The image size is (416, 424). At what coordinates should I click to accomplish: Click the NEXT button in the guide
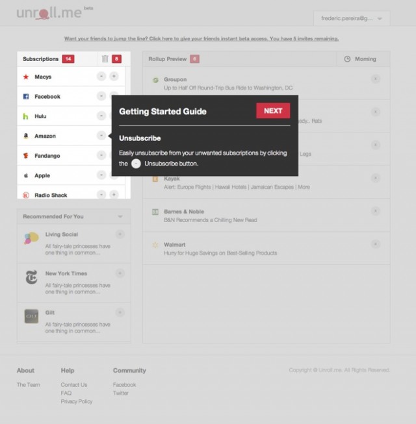(273, 110)
